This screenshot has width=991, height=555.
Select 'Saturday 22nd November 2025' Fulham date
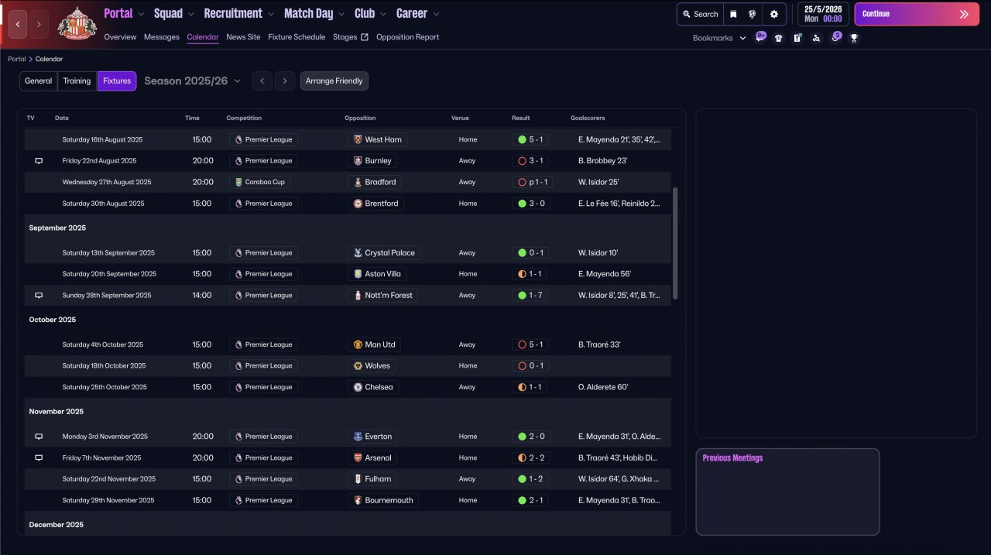click(109, 479)
